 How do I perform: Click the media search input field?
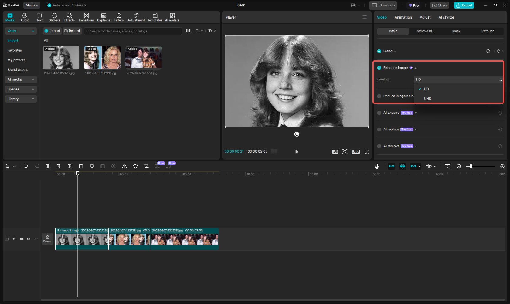134,31
